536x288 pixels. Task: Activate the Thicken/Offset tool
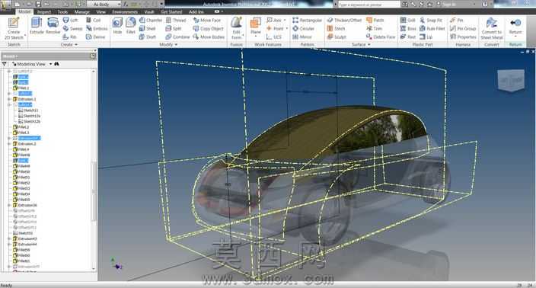click(344, 21)
